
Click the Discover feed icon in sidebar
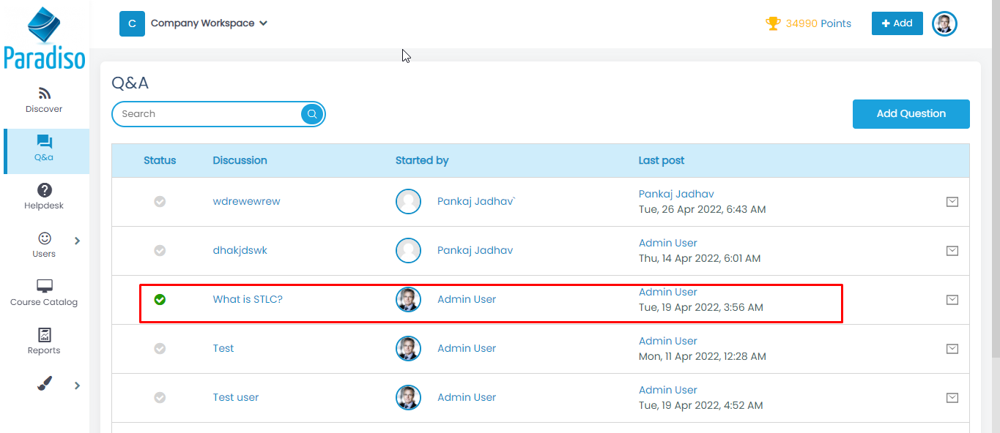(x=44, y=94)
